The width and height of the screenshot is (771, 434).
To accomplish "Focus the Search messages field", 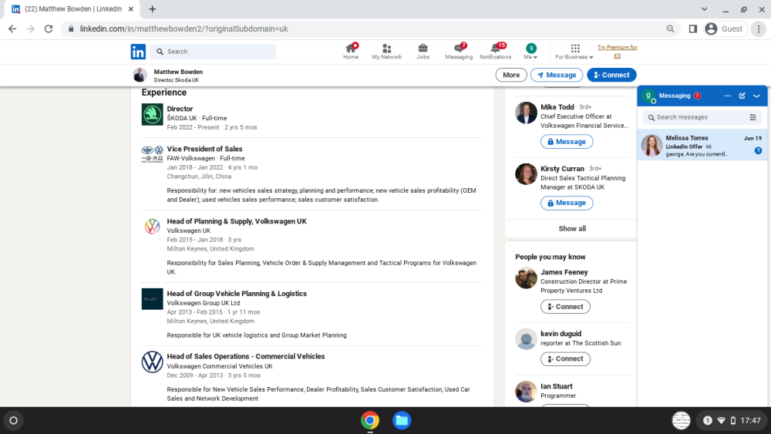I will pos(695,117).
